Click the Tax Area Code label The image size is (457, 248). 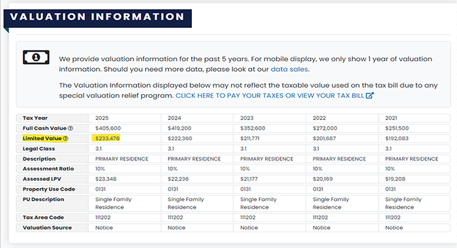point(43,217)
